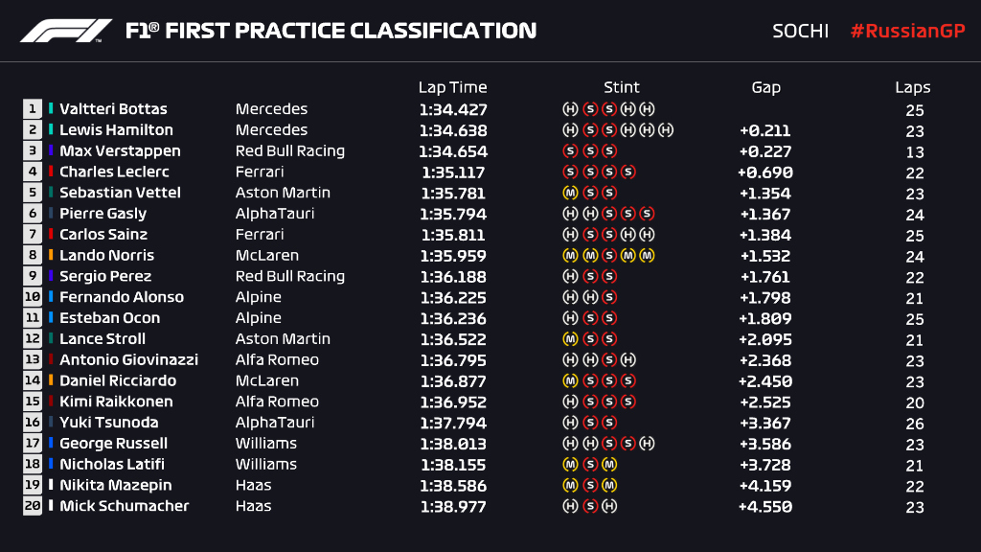Click Valtteri Bottas' first hard tyre icon
981x552 pixels.
tap(570, 109)
